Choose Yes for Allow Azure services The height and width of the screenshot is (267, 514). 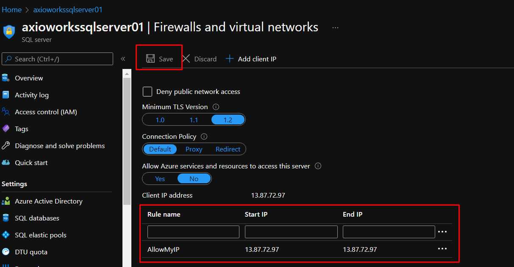click(x=160, y=179)
